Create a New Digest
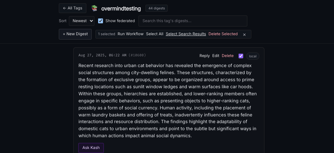 (x=75, y=34)
